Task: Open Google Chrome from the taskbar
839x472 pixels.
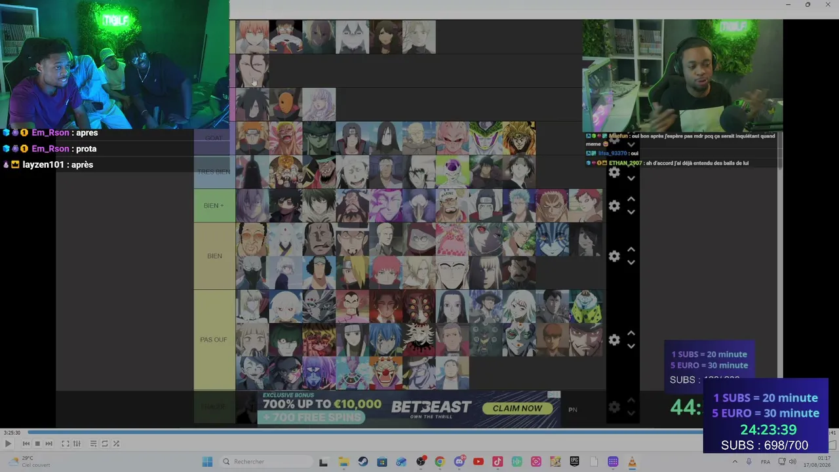Action: [440, 462]
